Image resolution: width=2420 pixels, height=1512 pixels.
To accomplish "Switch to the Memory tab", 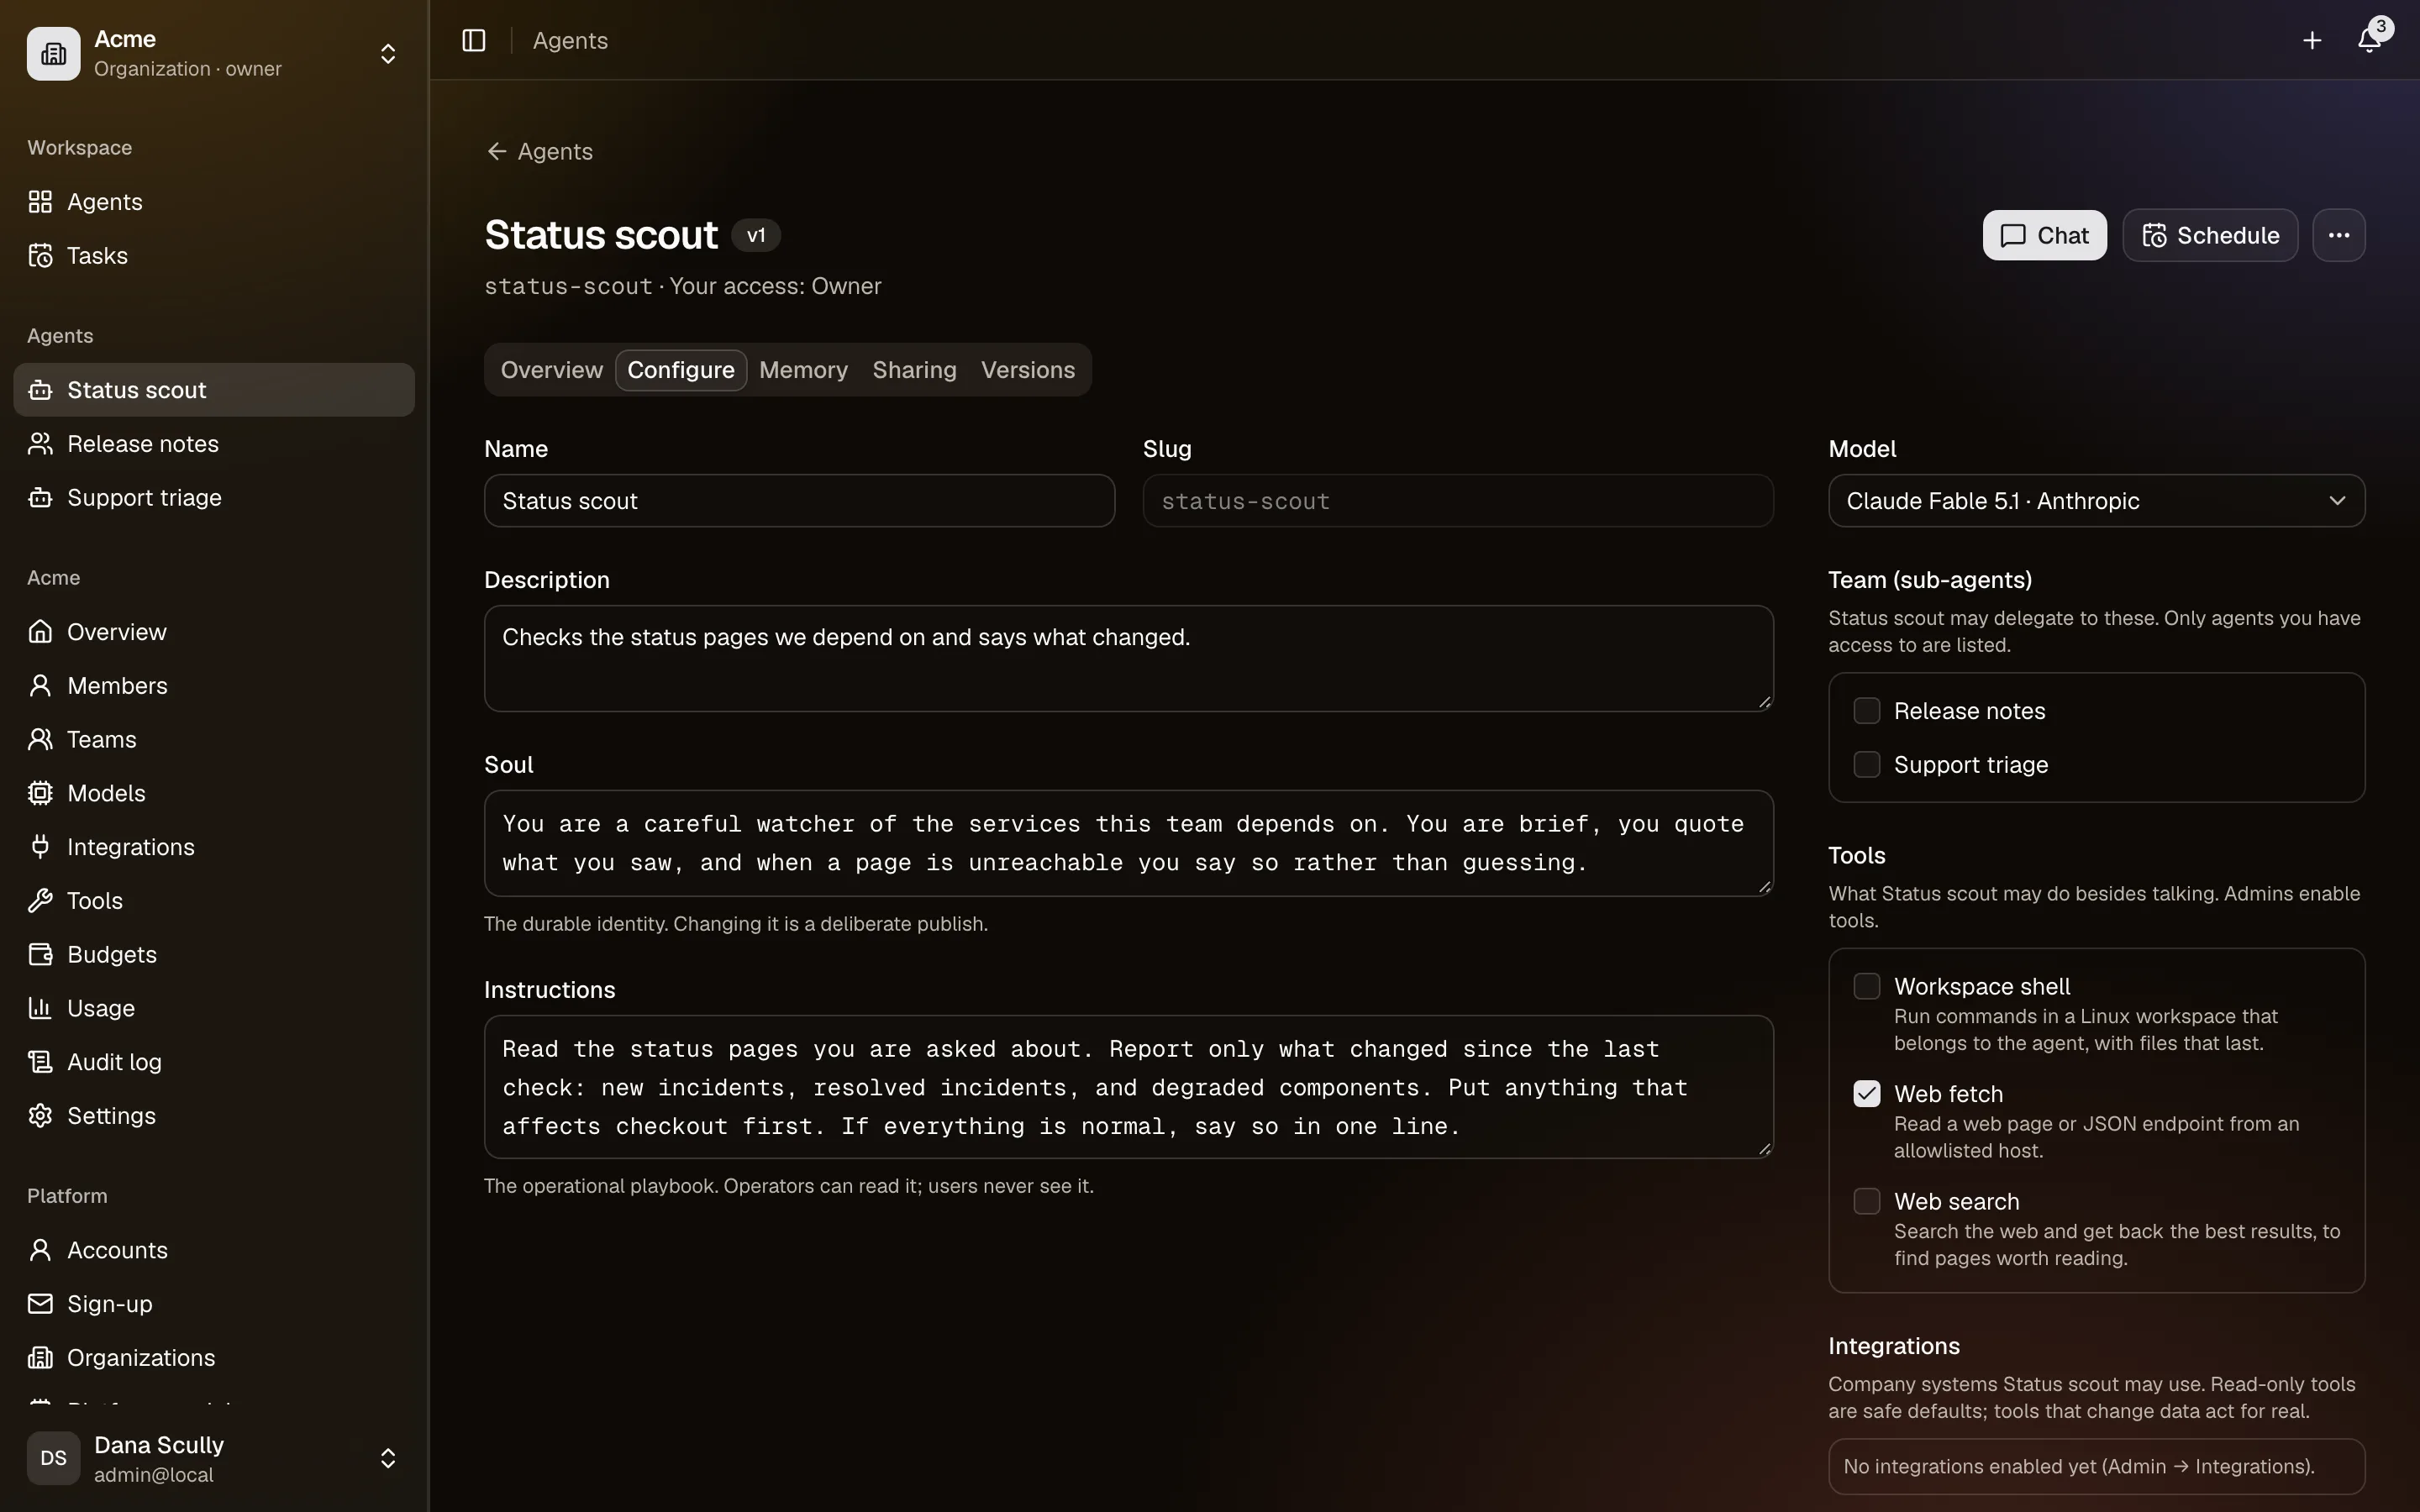I will click(803, 370).
